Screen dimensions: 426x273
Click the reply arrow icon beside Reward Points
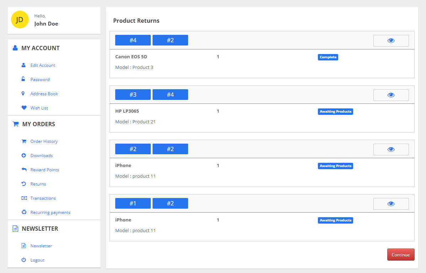click(x=24, y=170)
